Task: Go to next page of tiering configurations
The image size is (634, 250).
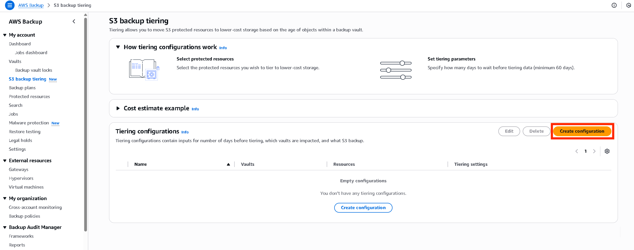Action: pyautogui.click(x=594, y=151)
